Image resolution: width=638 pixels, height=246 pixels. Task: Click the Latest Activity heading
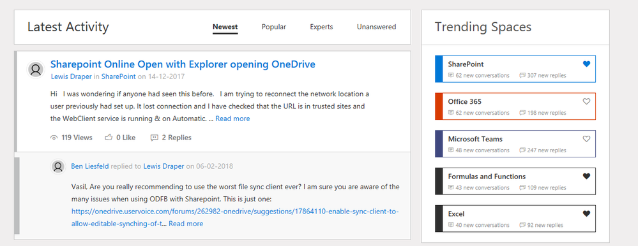(68, 27)
